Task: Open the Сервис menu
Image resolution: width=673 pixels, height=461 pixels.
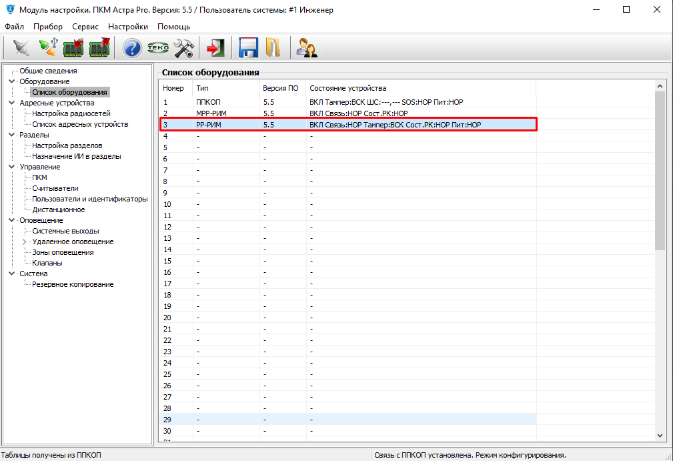Action: tap(85, 27)
